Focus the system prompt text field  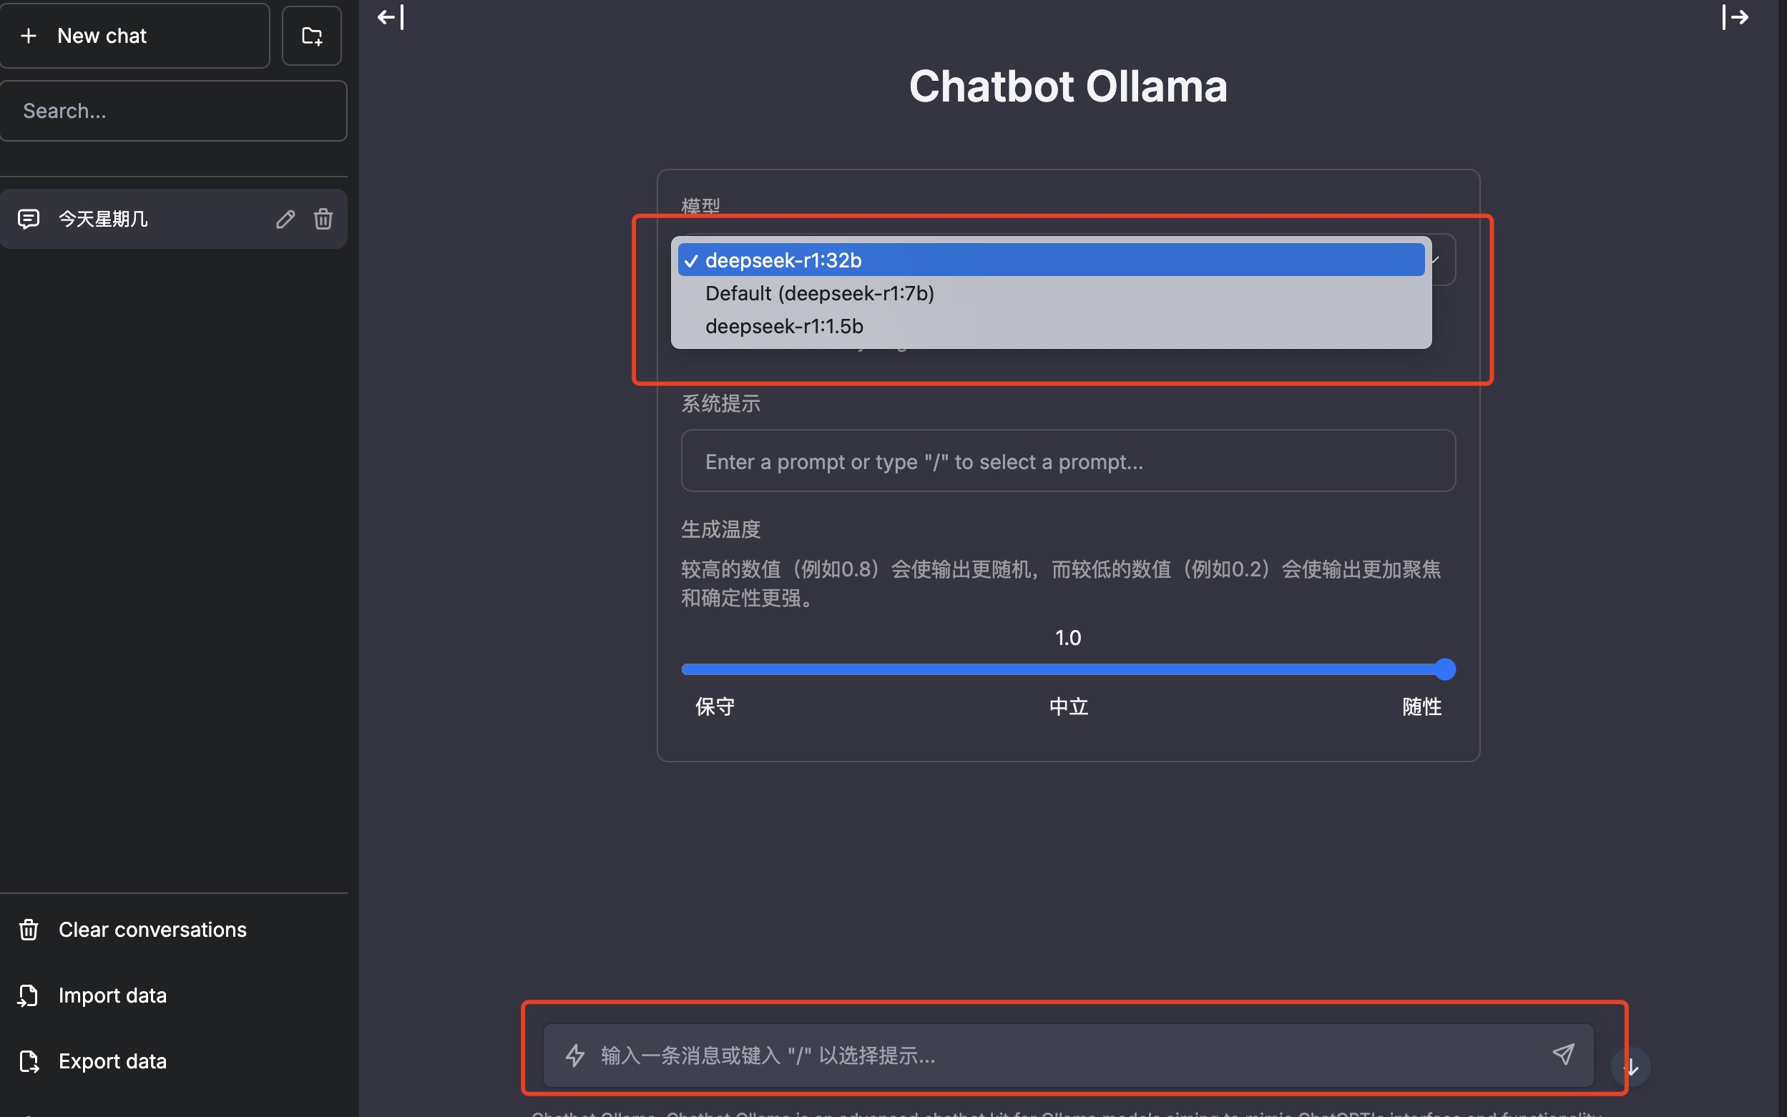[1068, 461]
